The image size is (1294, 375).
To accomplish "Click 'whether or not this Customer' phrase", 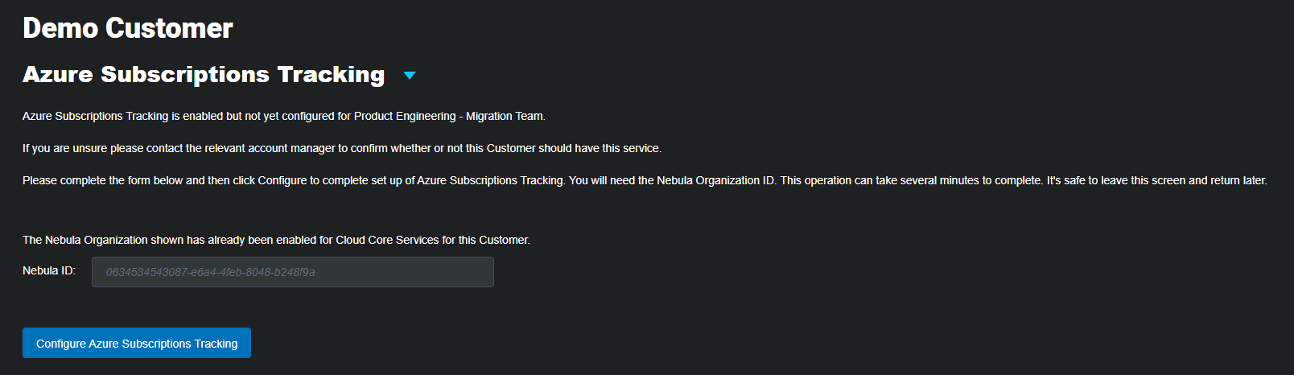I will pos(464,148).
